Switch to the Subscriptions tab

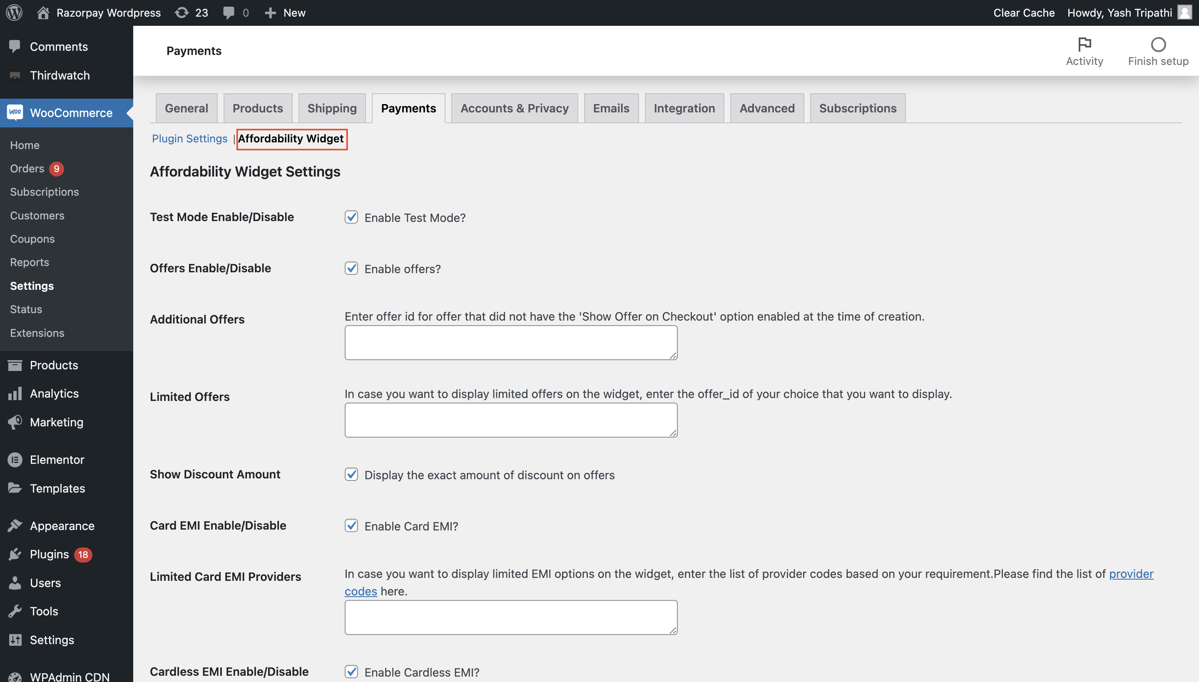[x=857, y=107]
